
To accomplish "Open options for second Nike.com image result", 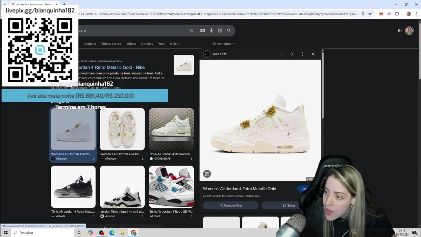I will pyautogui.click(x=142, y=159).
